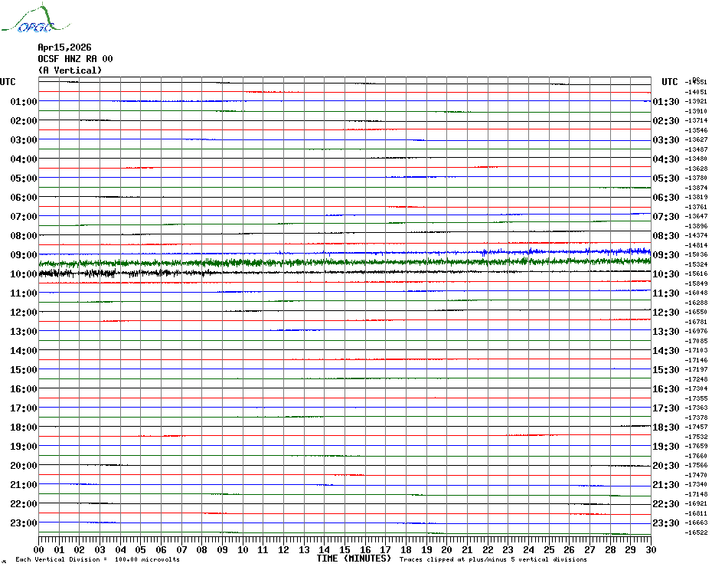
Task: Click the 23:00 hour label
Action: tap(24, 522)
